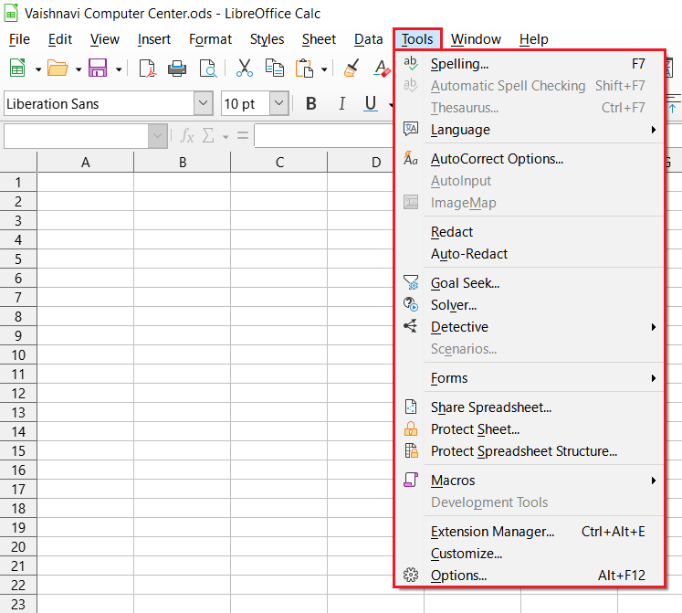Click the Formula equals sign icon
The image size is (682, 613).
(243, 136)
